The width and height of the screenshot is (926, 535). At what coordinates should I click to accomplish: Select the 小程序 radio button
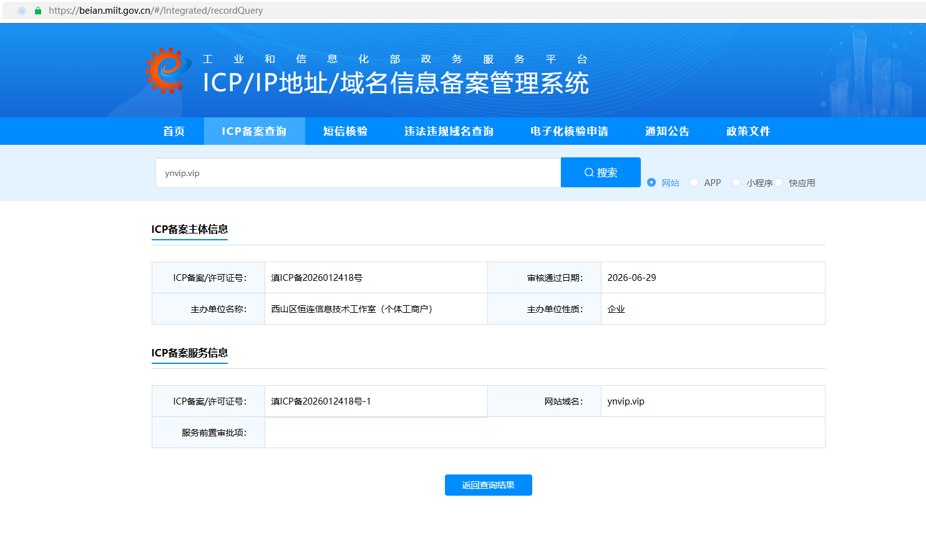point(736,182)
